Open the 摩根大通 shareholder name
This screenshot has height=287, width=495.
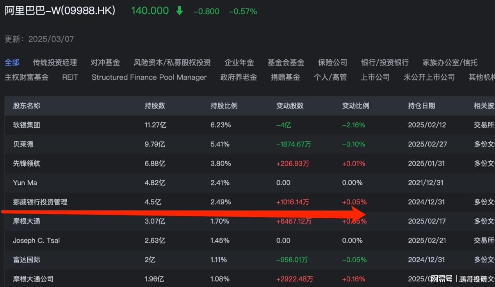pyautogui.click(x=27, y=221)
